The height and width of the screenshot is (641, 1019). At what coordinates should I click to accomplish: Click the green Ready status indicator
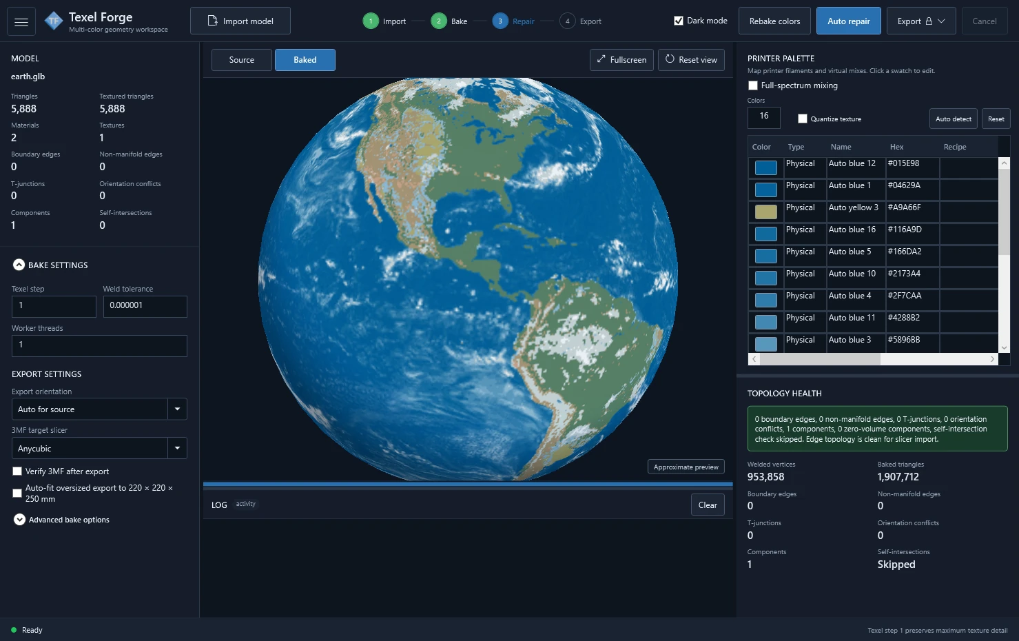click(x=14, y=630)
